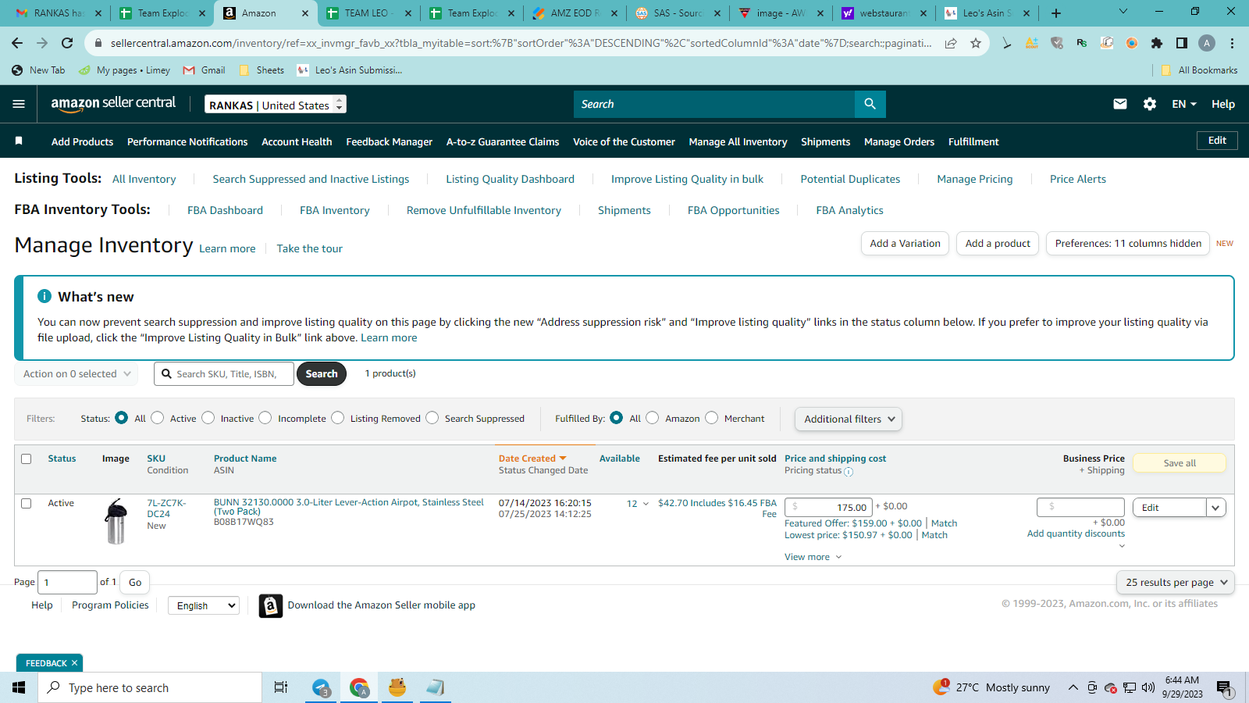Select the 'Search Suppressed' status radio button
This screenshot has width=1249, height=703.
pyautogui.click(x=432, y=418)
